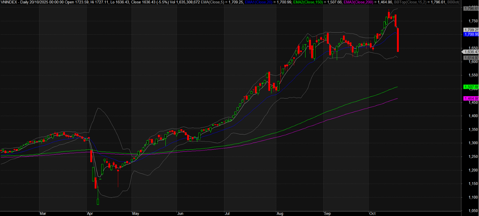The image size is (479, 216).
Task: Click the last large red candle
Action: tap(398, 40)
